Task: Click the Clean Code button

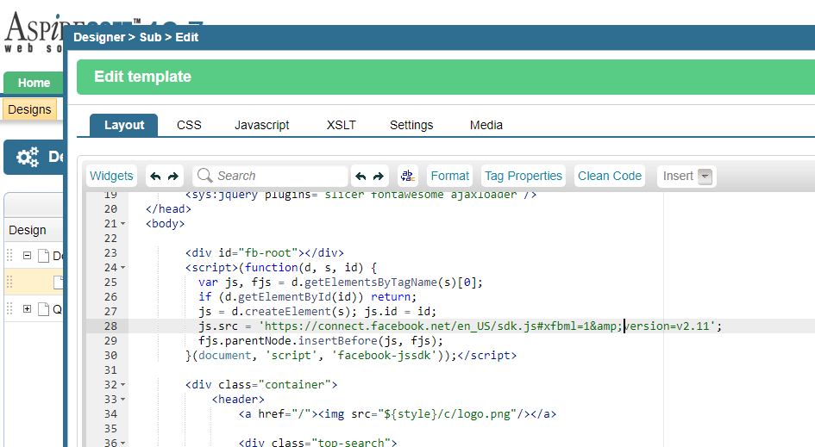Action: tap(610, 176)
